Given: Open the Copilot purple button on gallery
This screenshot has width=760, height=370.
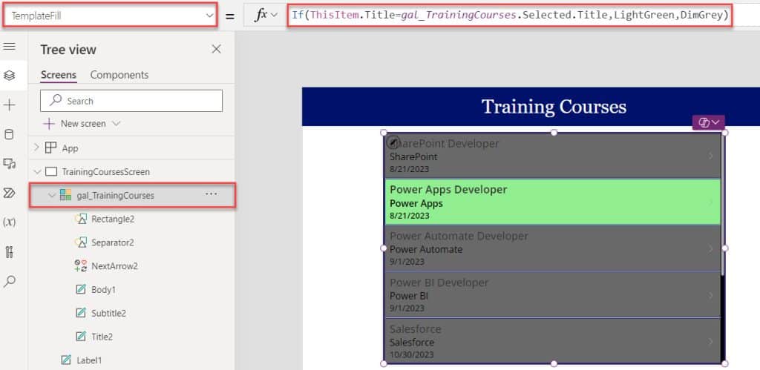Looking at the screenshot, I should 708,122.
